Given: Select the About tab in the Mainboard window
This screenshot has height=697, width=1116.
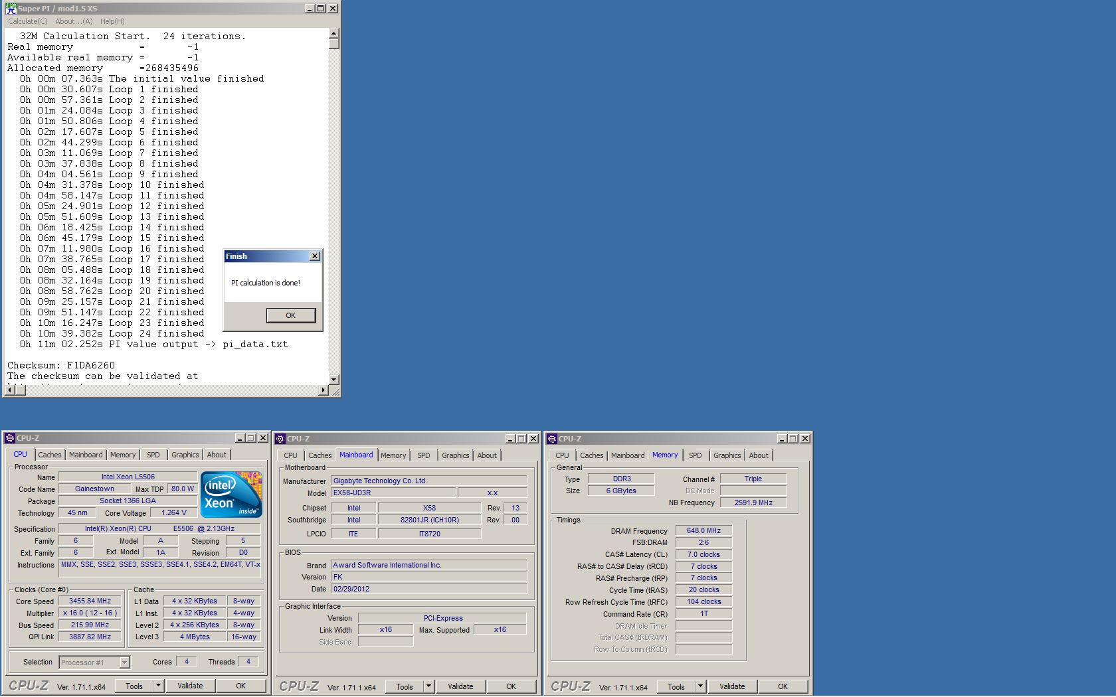Looking at the screenshot, I should click(487, 455).
